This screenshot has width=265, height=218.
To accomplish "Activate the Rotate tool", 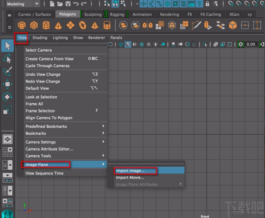I will 7,97.
